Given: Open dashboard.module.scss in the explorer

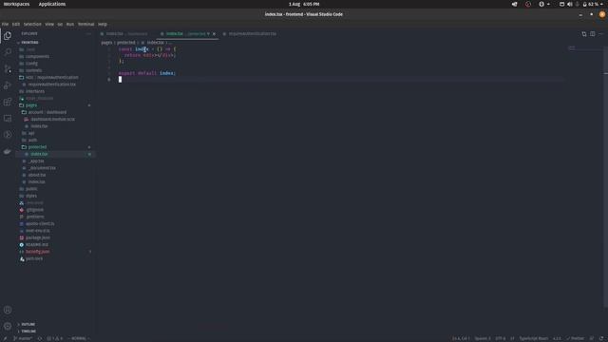Looking at the screenshot, I should (x=53, y=120).
